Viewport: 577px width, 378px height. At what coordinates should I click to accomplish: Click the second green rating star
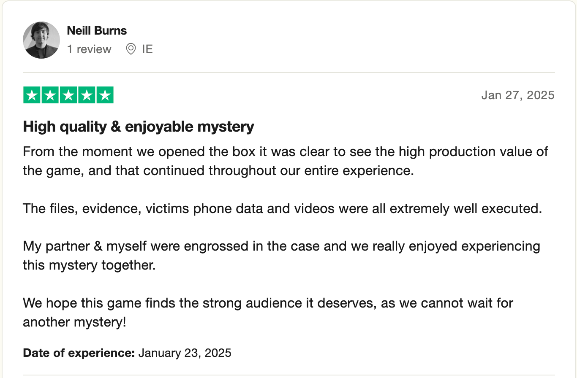click(50, 95)
